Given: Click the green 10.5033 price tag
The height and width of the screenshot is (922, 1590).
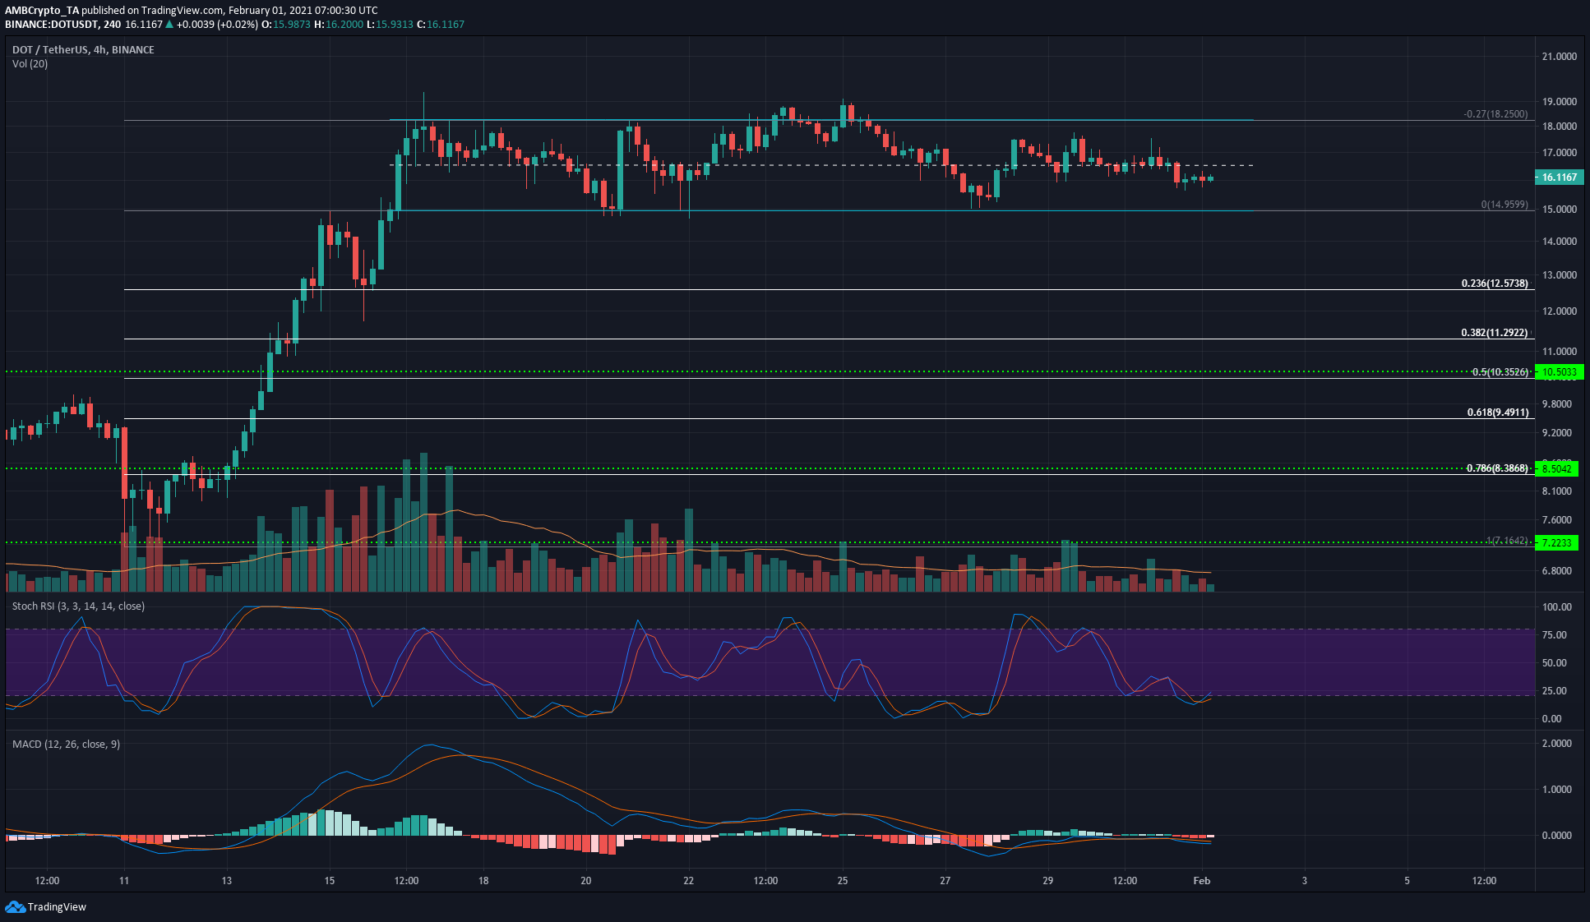Looking at the screenshot, I should pyautogui.click(x=1559, y=371).
